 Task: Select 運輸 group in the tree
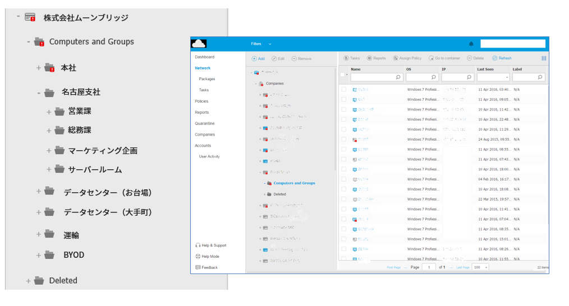pyautogui.click(x=71, y=235)
